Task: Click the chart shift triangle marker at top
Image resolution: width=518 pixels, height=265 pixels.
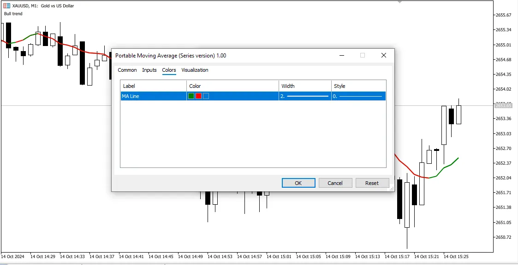Action: [399, 2]
